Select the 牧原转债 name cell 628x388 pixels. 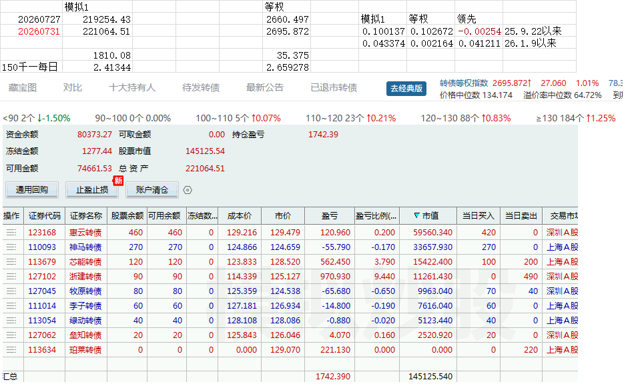click(85, 291)
